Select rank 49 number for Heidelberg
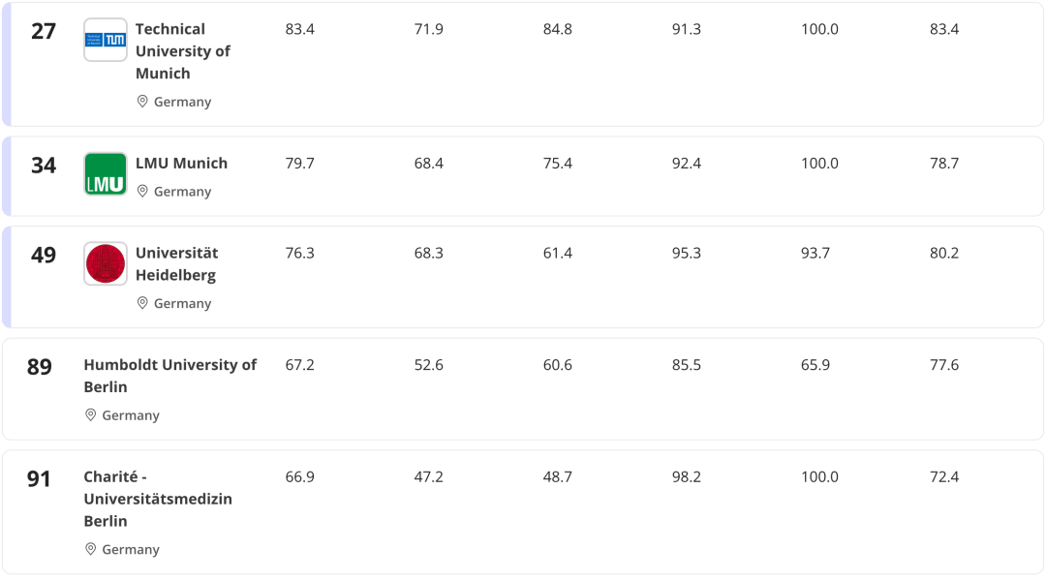Image resolution: width=1046 pixels, height=580 pixels. click(44, 256)
